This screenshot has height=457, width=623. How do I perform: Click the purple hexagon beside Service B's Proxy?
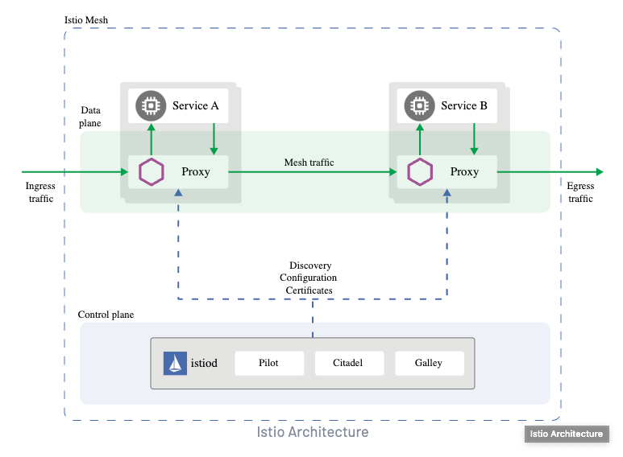(420, 171)
